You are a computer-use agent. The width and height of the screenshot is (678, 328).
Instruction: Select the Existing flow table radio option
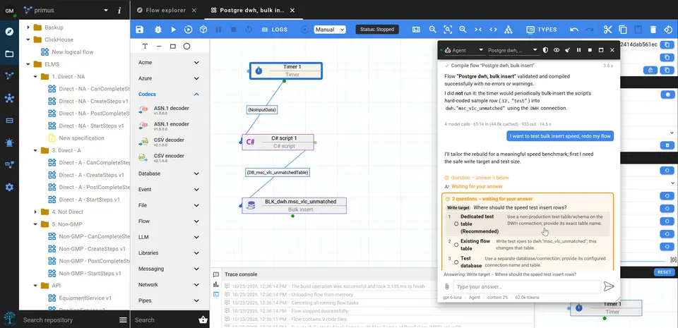point(456,245)
